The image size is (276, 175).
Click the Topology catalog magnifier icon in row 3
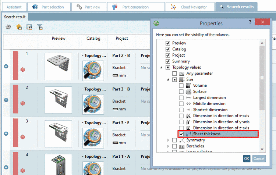93,138
